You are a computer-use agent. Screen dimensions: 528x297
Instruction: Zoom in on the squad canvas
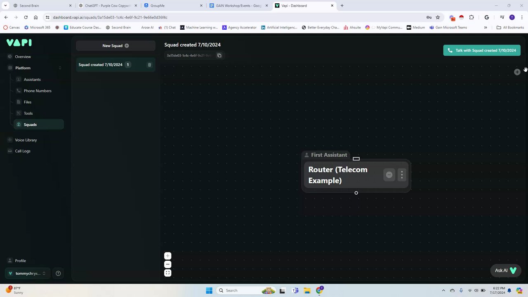click(x=167, y=256)
